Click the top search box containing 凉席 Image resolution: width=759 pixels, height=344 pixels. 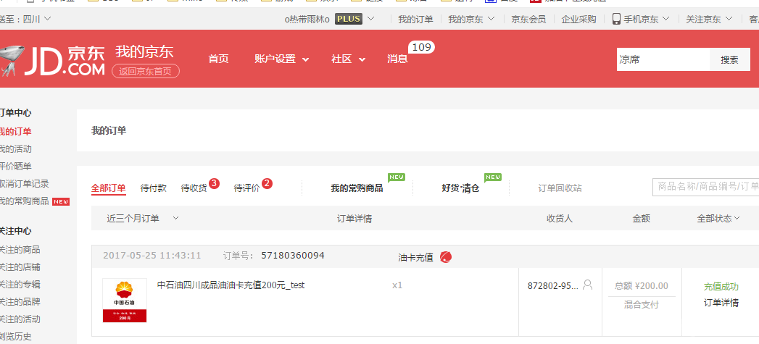[x=663, y=59]
